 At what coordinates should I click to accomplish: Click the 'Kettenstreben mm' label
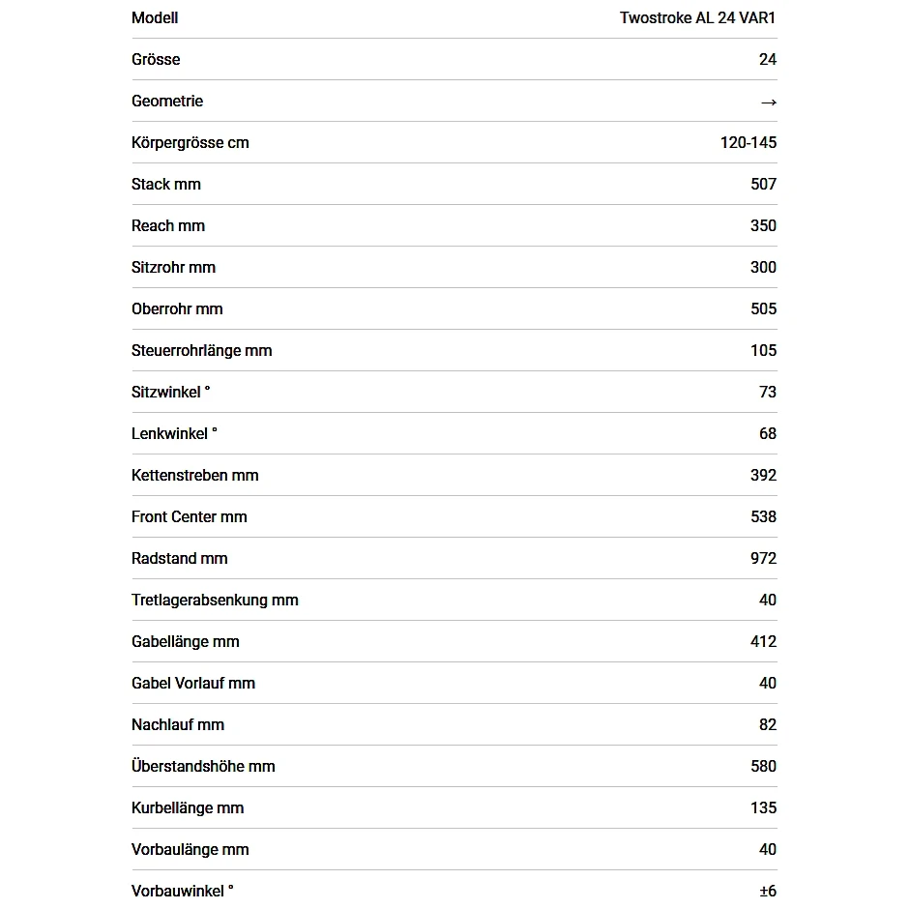click(194, 475)
